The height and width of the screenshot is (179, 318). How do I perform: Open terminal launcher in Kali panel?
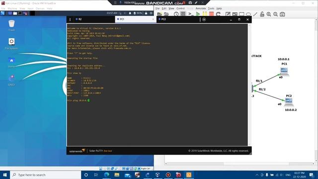(x=20, y=13)
